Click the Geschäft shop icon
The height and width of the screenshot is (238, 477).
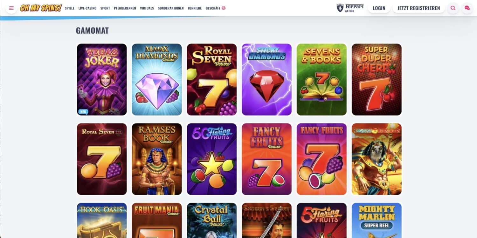click(224, 8)
